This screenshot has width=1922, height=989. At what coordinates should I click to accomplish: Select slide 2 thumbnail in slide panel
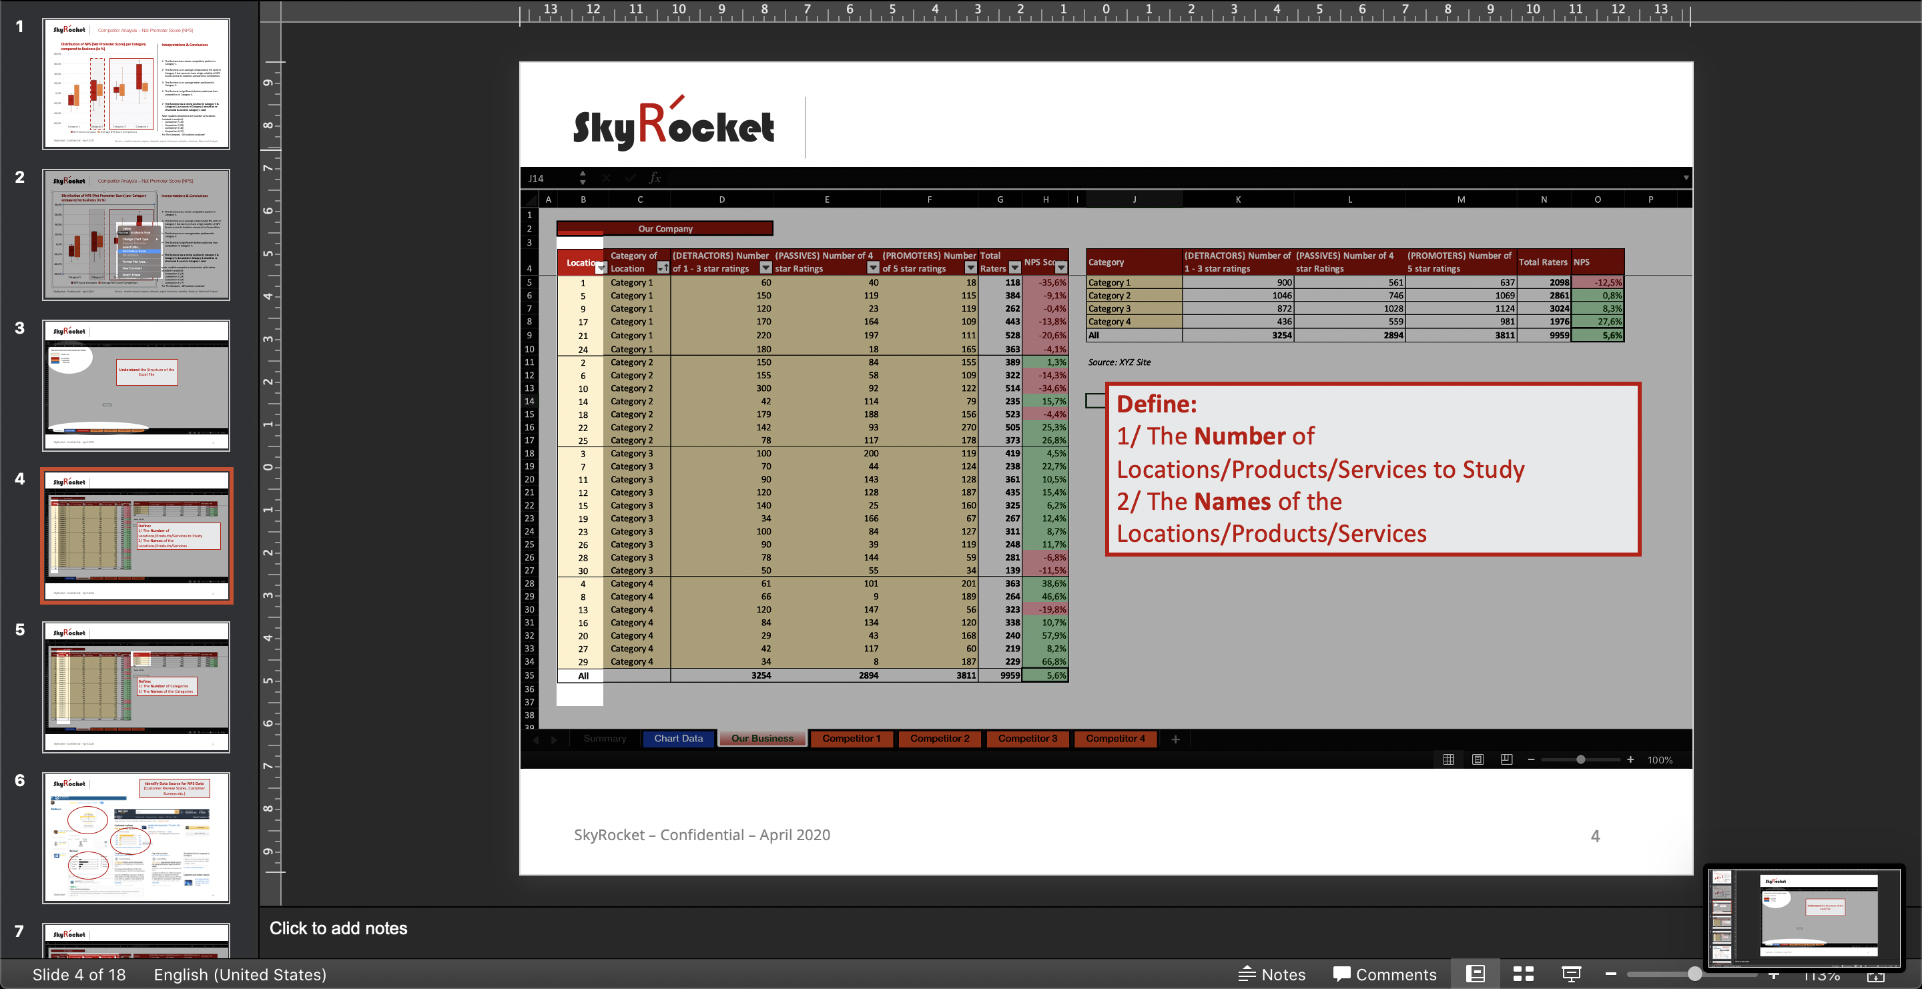point(135,234)
